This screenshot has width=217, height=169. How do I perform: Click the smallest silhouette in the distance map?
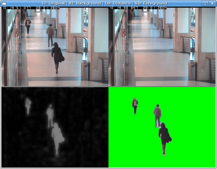click(x=28, y=105)
